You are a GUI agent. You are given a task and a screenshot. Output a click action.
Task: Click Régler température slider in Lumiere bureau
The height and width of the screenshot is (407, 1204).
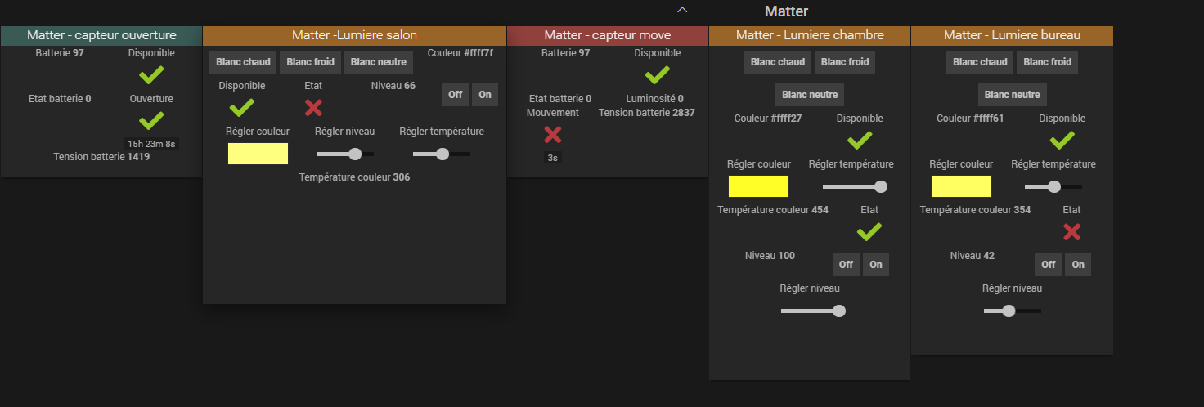click(1053, 186)
